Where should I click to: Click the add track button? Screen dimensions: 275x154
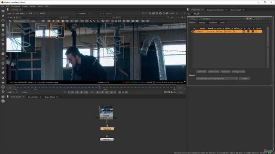202,72
